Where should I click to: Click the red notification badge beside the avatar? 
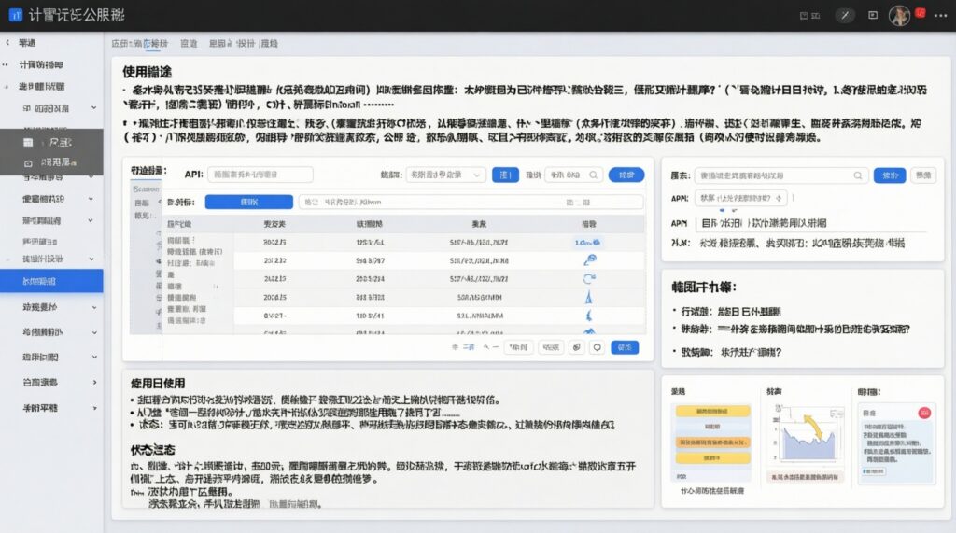click(x=921, y=13)
